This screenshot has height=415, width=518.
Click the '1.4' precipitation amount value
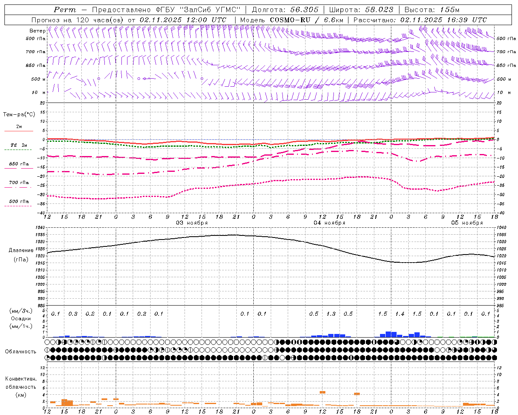coord(400,314)
